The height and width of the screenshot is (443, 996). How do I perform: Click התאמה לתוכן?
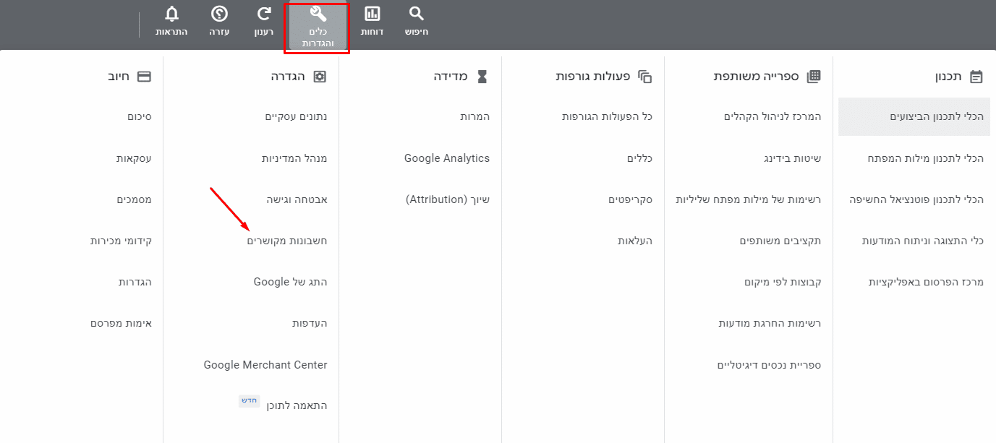tap(299, 405)
